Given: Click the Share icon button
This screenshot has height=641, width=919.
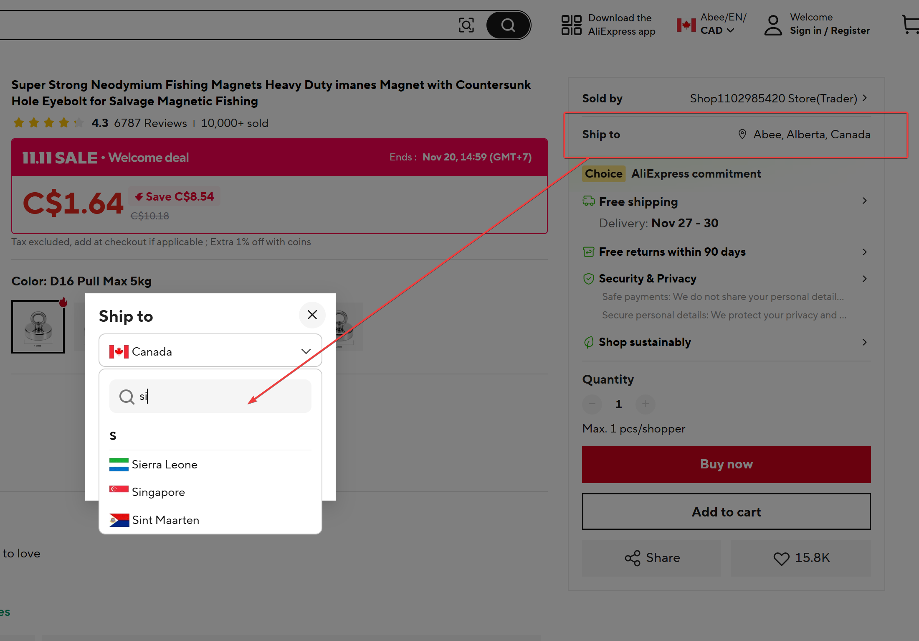Looking at the screenshot, I should tap(651, 558).
